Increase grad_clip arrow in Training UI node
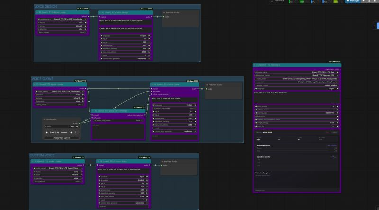The height and width of the screenshot is (210, 379). (x=338, y=126)
